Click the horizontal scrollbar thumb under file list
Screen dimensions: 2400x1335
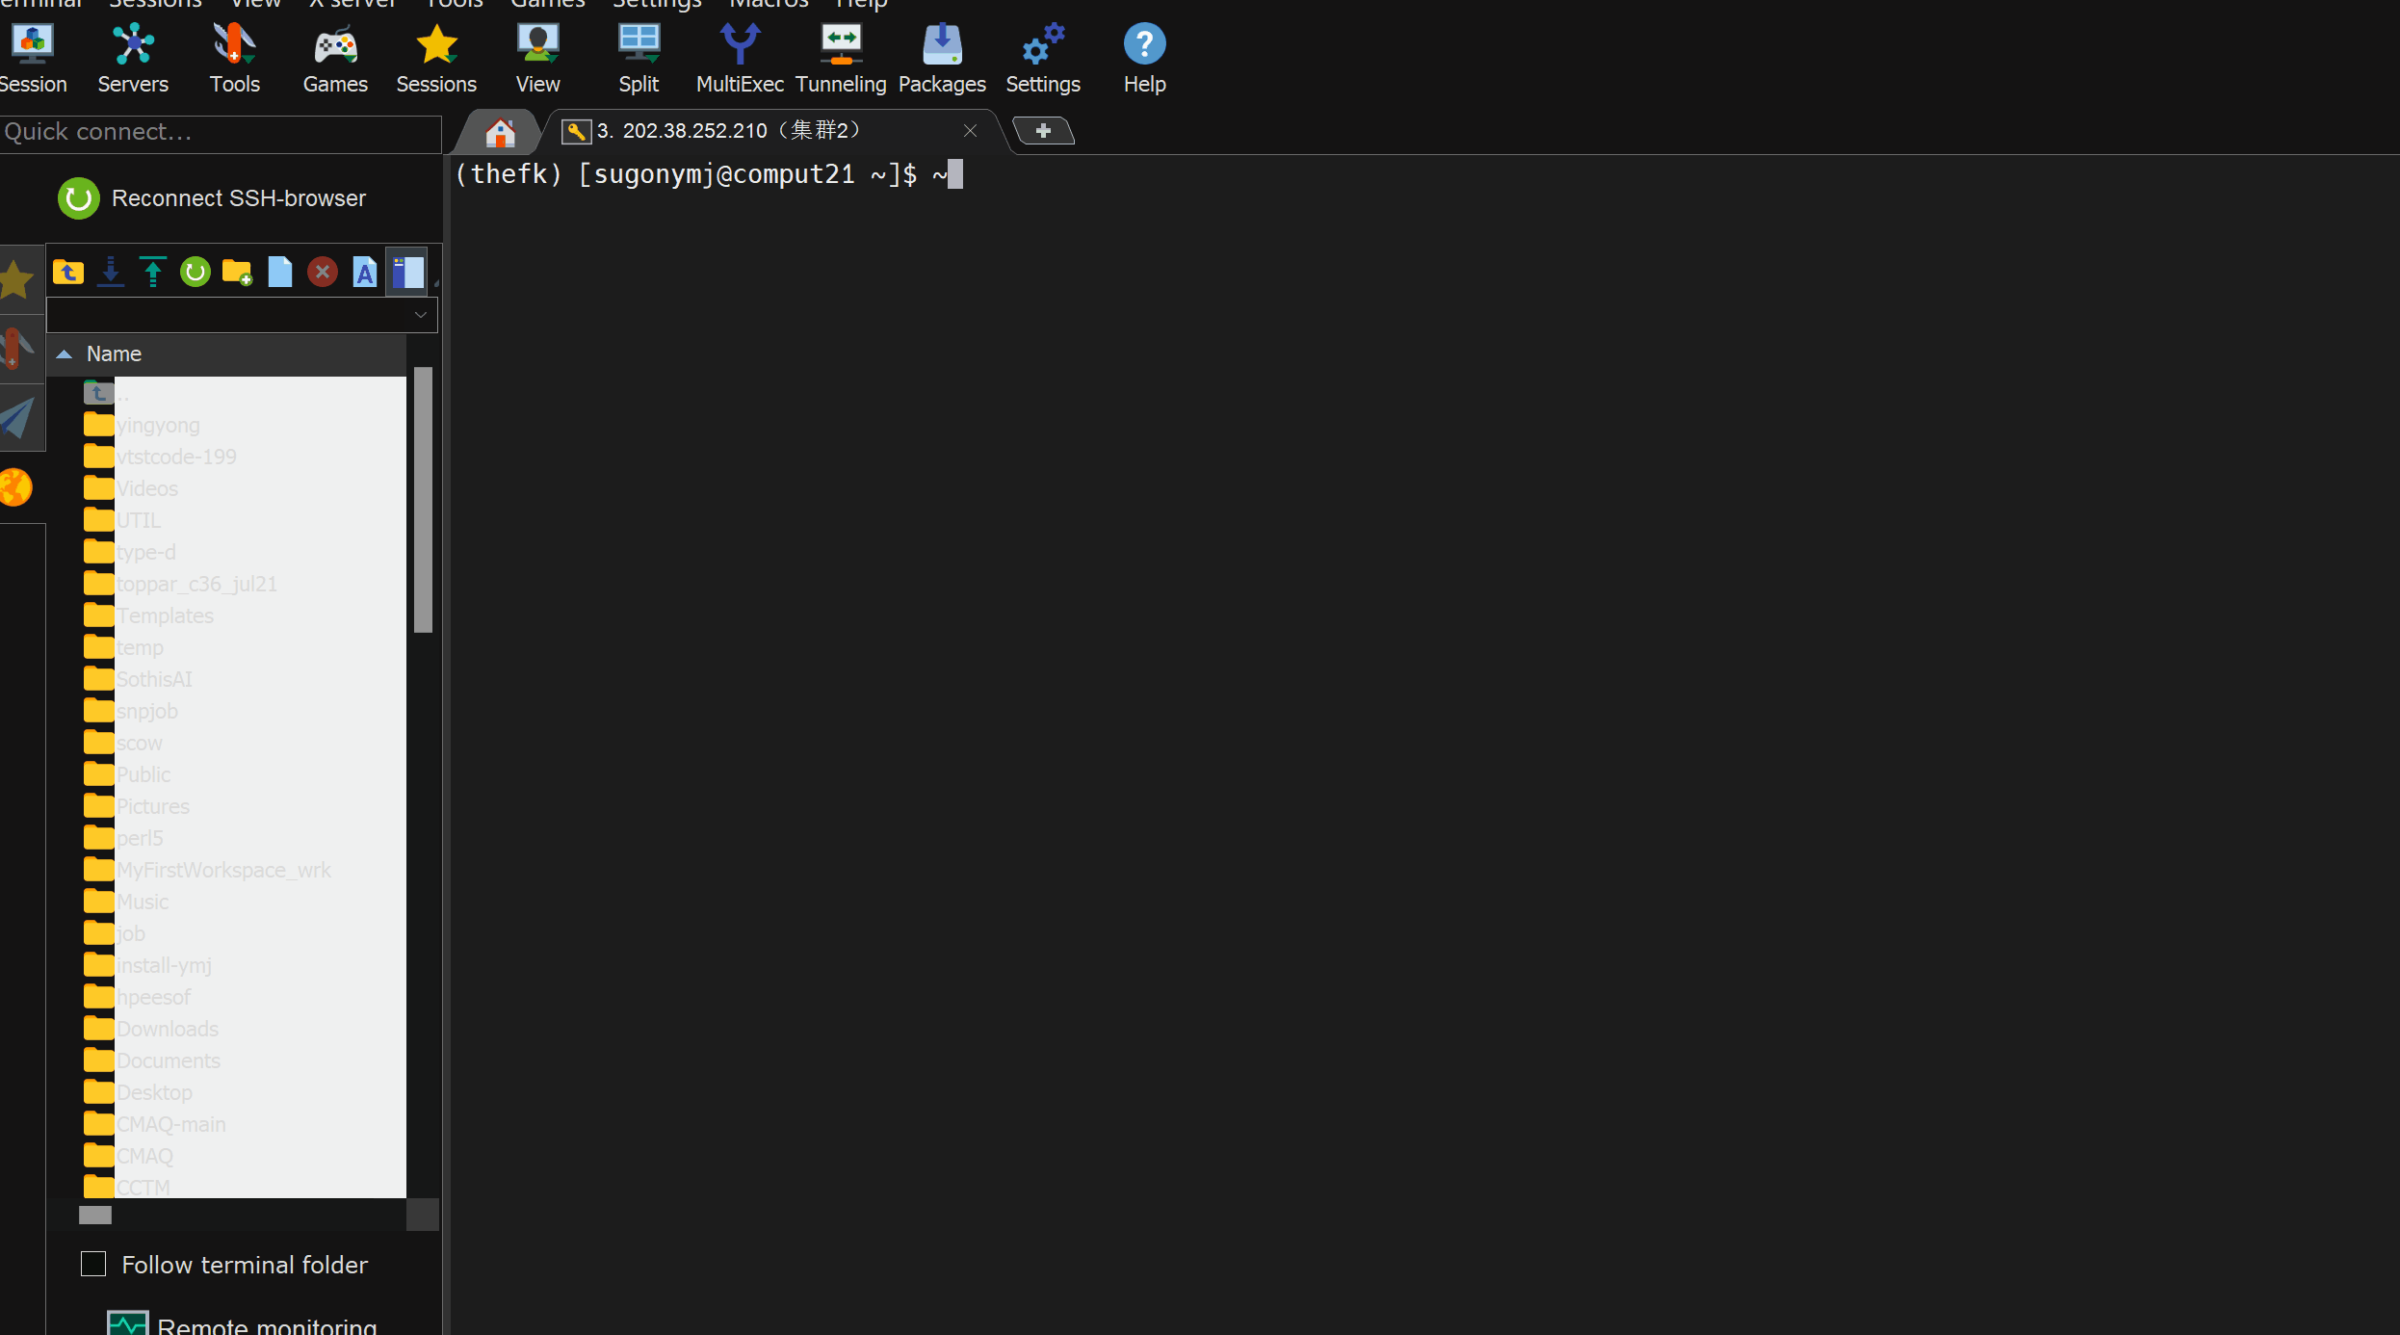95,1215
